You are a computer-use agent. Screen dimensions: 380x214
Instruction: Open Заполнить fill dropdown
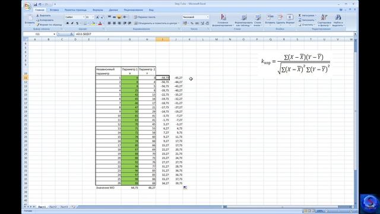(308, 20)
